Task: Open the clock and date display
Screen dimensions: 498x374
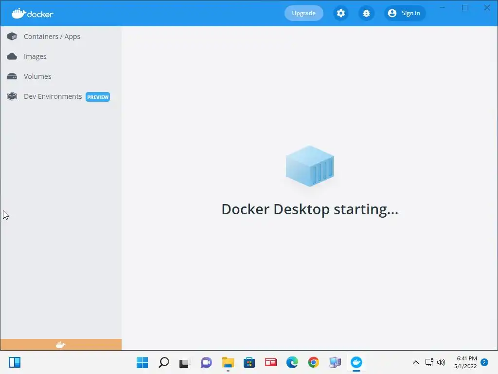Action: pyautogui.click(x=466, y=362)
